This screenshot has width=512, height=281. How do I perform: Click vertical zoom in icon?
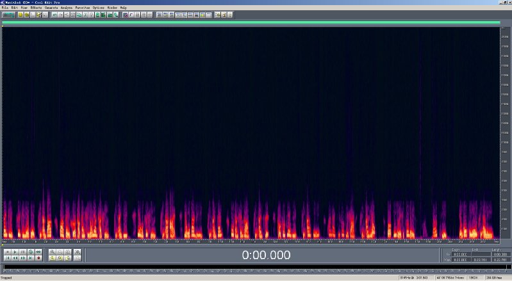click(78, 252)
